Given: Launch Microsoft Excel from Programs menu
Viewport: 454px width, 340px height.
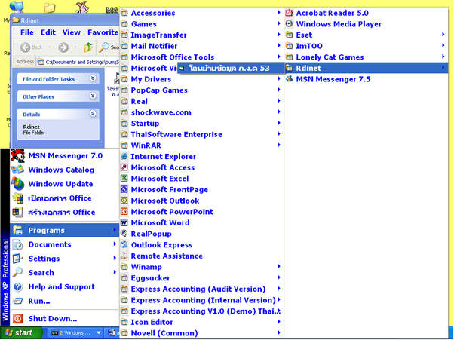Looking at the screenshot, I should click(x=159, y=179).
